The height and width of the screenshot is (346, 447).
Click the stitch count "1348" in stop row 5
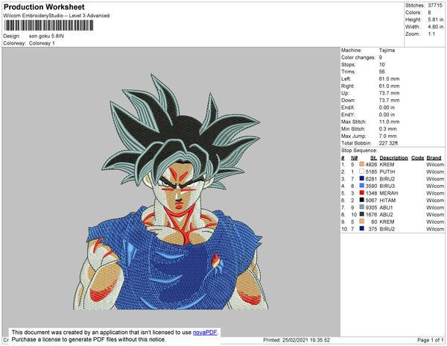pos(371,193)
